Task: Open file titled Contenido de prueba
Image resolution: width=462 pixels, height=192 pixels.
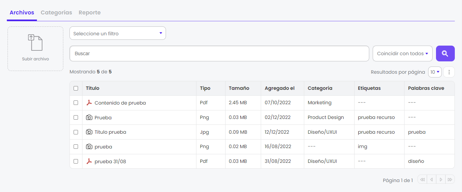Action: [x=120, y=103]
